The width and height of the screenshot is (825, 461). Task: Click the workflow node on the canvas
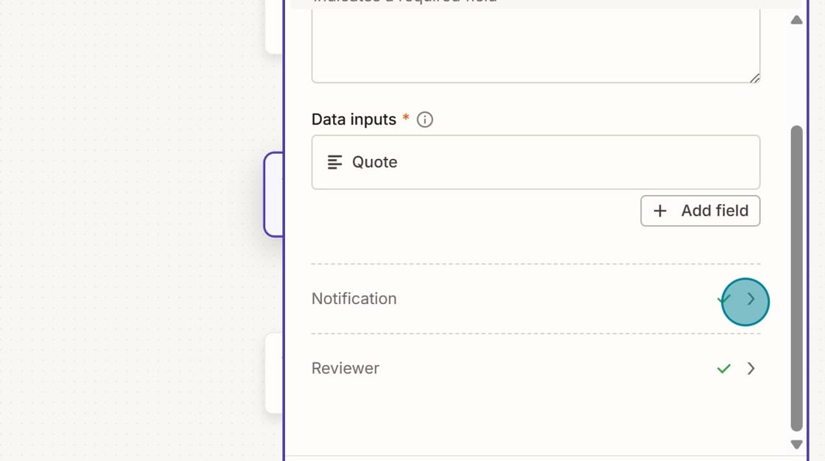click(x=274, y=194)
